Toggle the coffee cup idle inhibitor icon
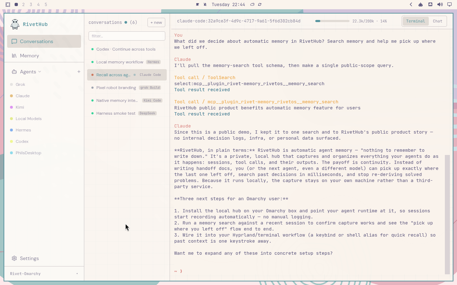 click(197, 5)
